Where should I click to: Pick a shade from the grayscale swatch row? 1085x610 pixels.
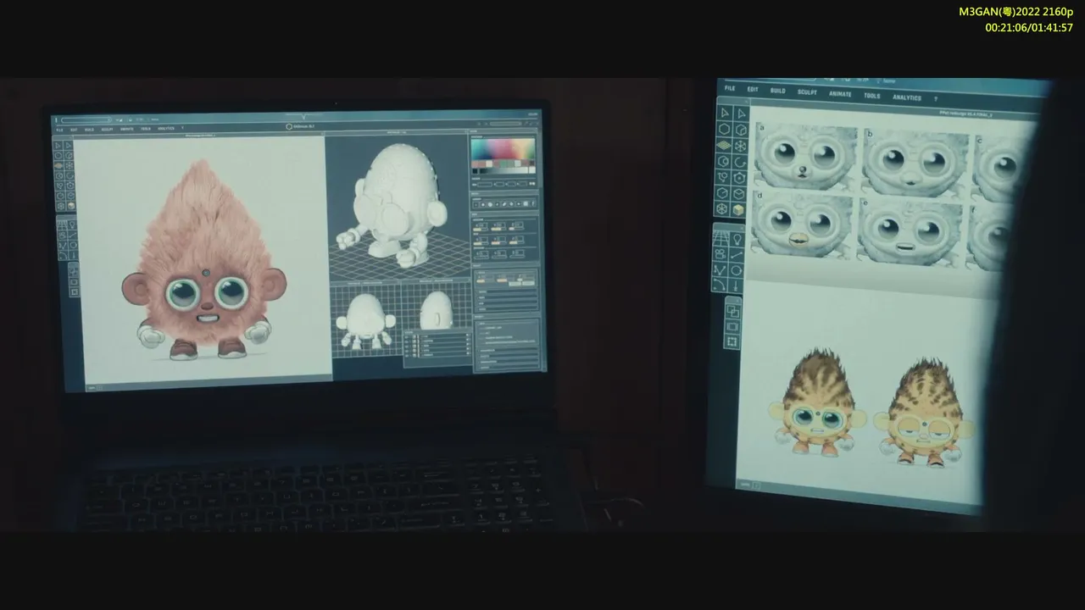(x=504, y=169)
